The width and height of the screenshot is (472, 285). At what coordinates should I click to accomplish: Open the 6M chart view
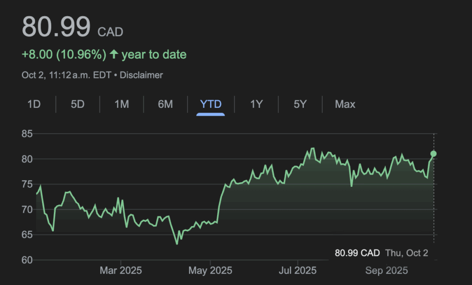click(165, 104)
